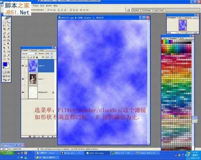Image resolution: width=201 pixels, height=160 pixels.
Task: Open the Filter menu
Action: pos(36,6)
